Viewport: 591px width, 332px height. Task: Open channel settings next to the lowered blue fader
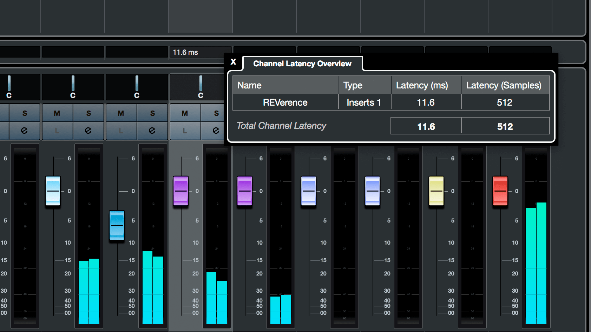pyautogui.click(x=152, y=131)
